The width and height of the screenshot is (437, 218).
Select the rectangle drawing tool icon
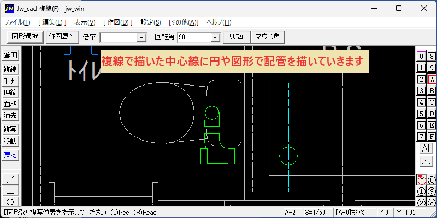(x=10, y=190)
